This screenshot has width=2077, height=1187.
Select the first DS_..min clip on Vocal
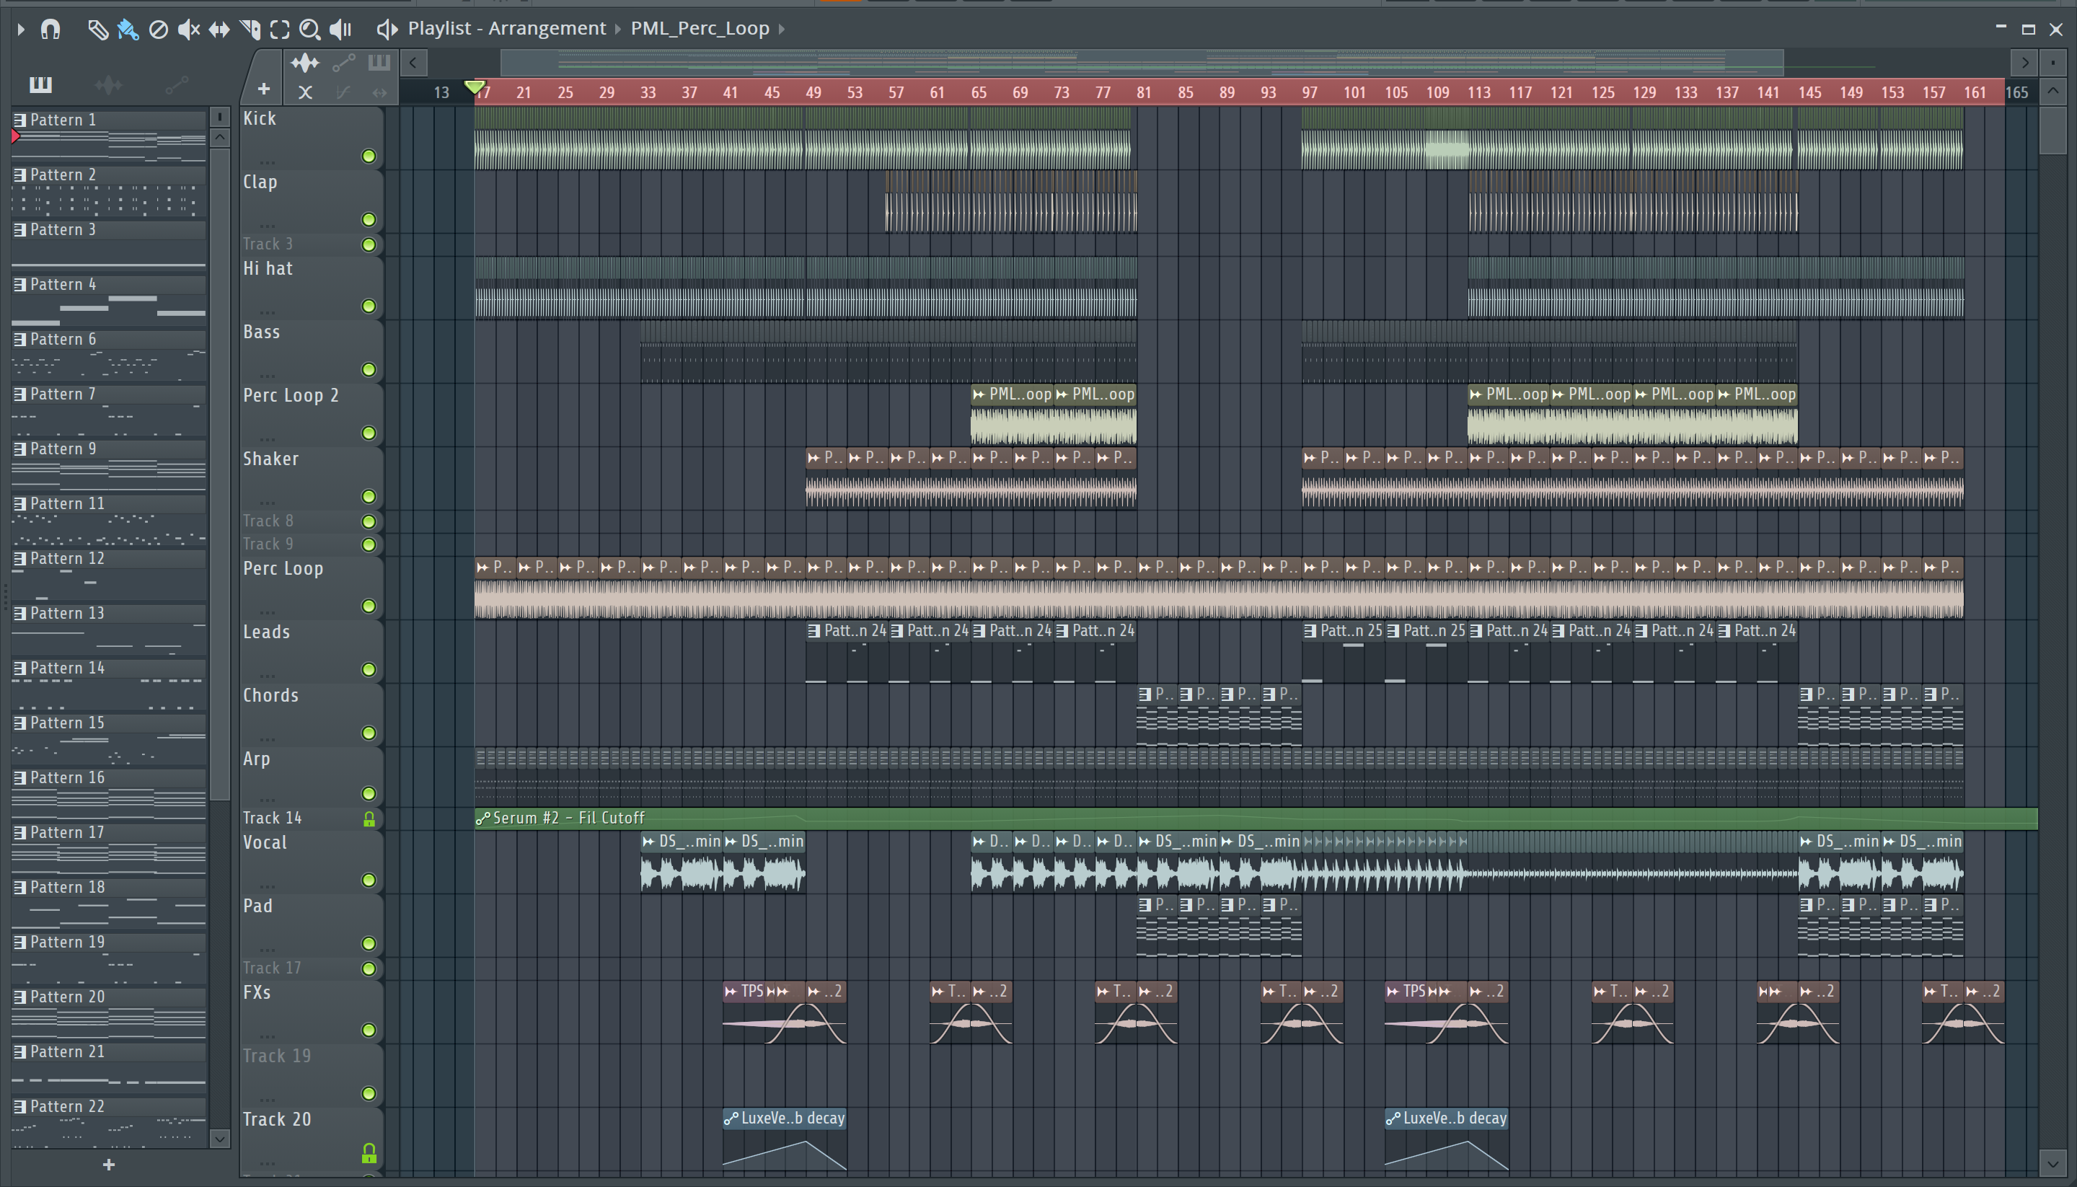pos(682,862)
